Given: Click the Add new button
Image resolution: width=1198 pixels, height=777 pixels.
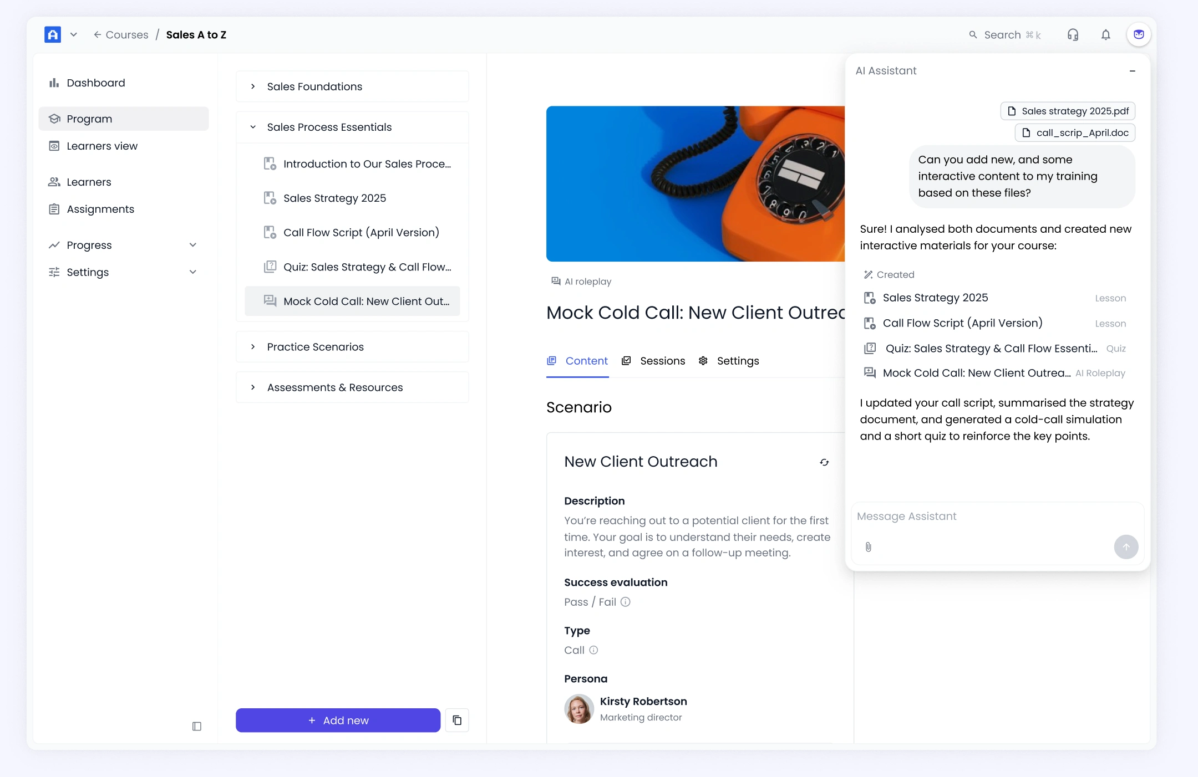Looking at the screenshot, I should click(338, 720).
